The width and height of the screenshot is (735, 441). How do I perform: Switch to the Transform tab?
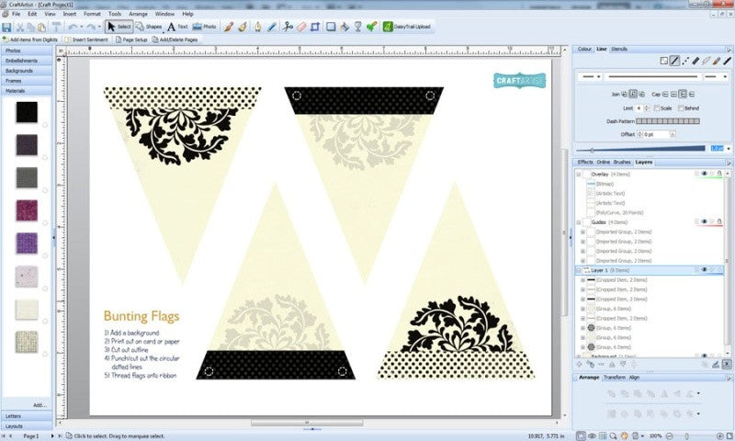pos(615,378)
